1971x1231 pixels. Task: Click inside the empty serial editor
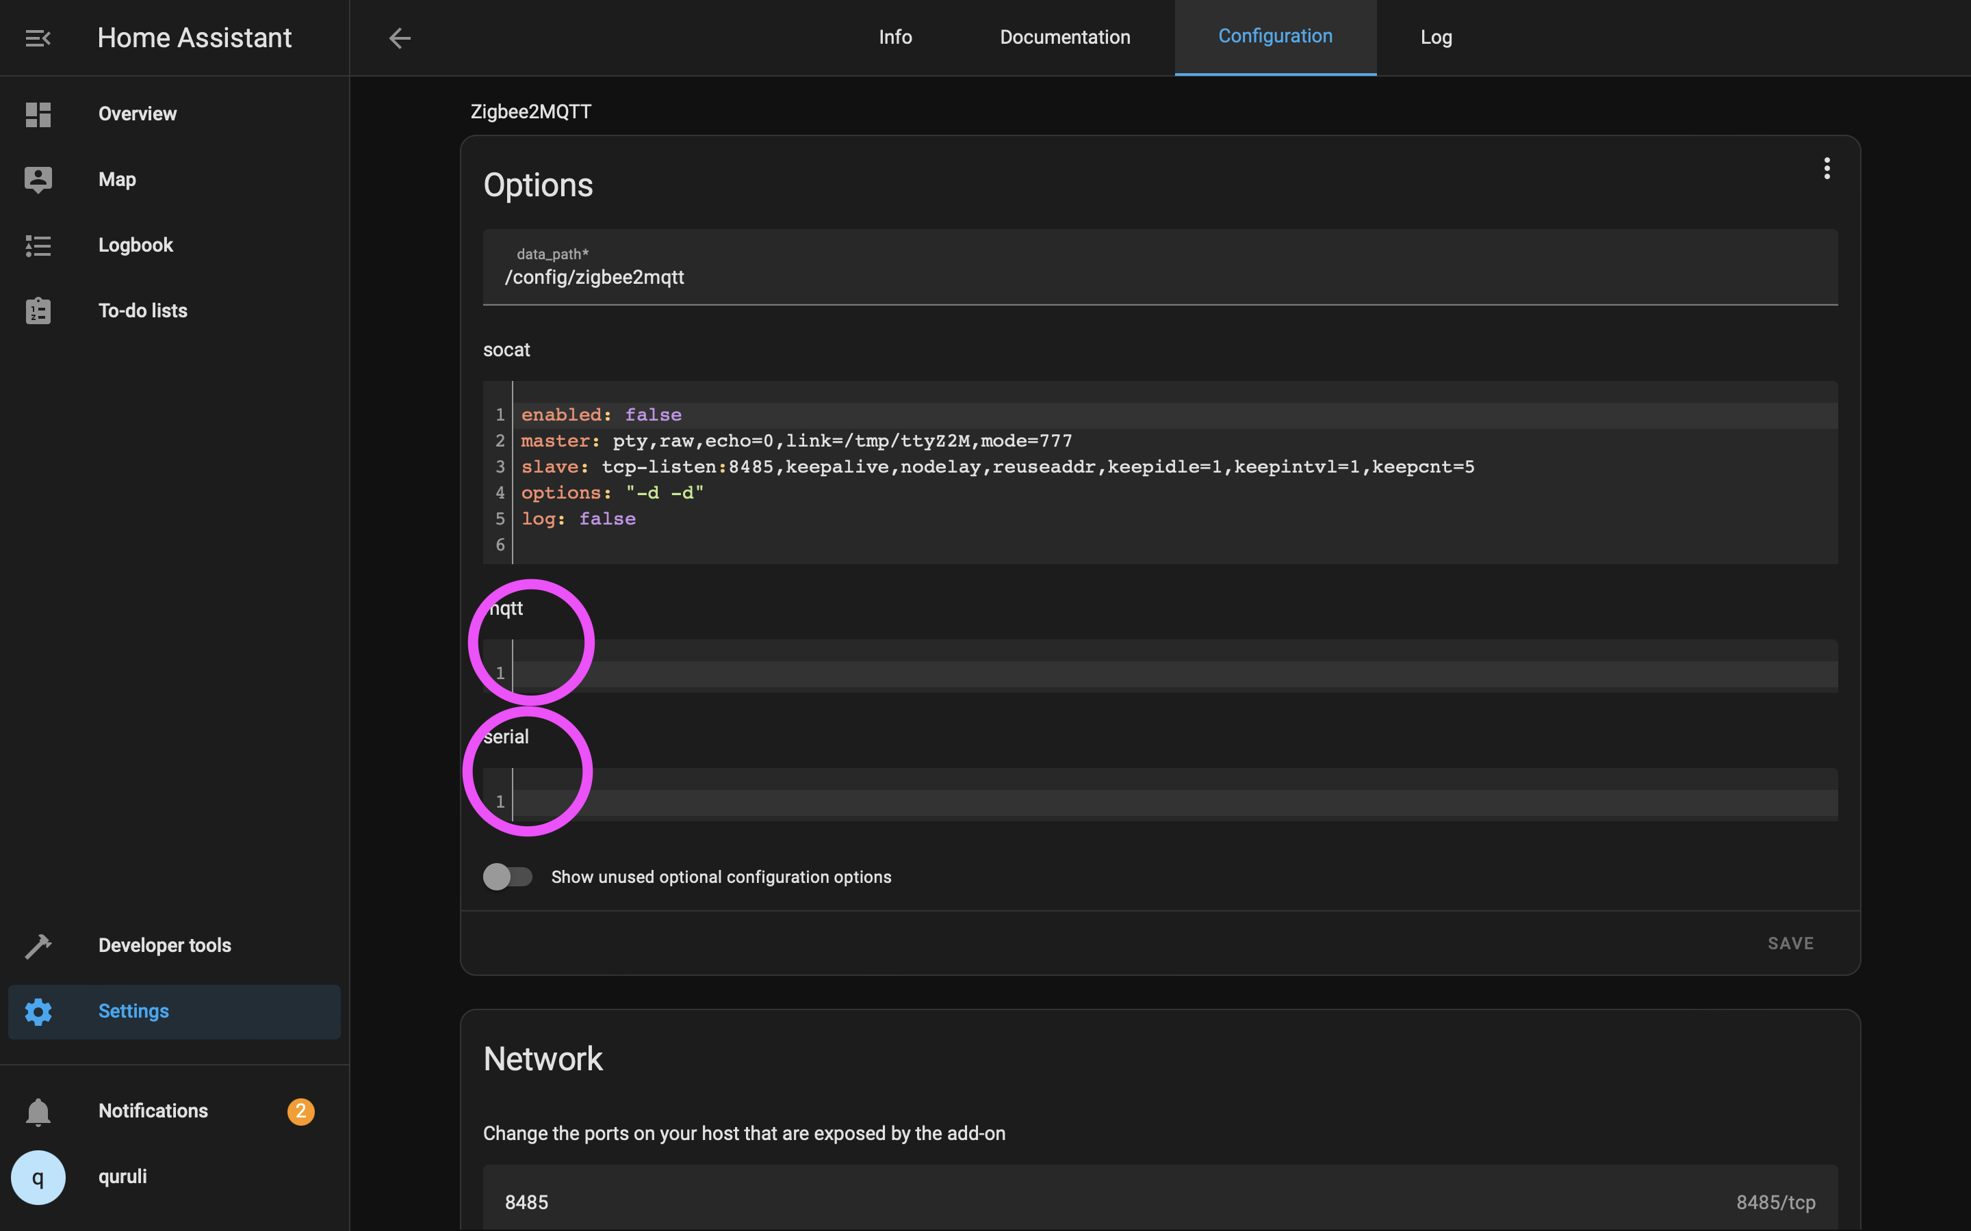(1173, 802)
